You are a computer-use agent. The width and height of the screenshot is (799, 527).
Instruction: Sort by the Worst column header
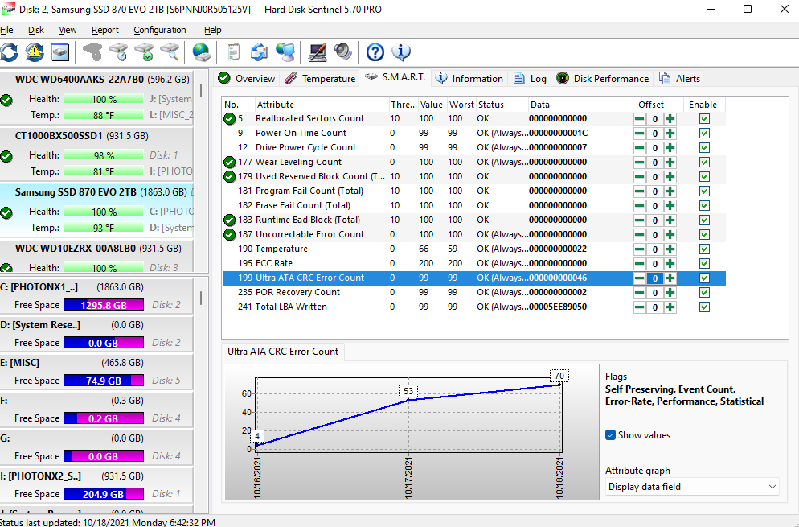point(461,105)
